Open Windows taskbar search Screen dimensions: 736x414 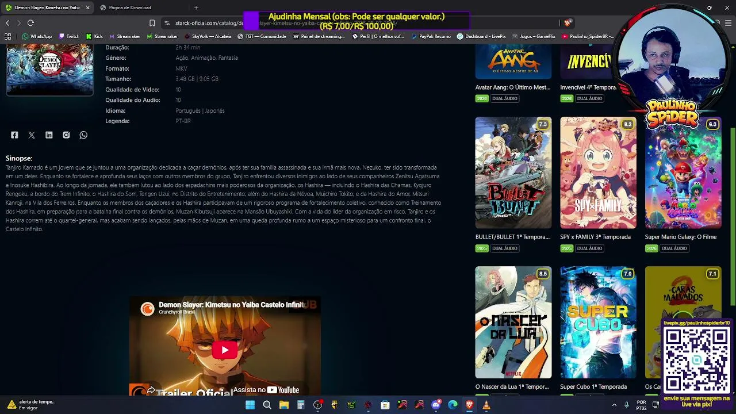[267, 405]
